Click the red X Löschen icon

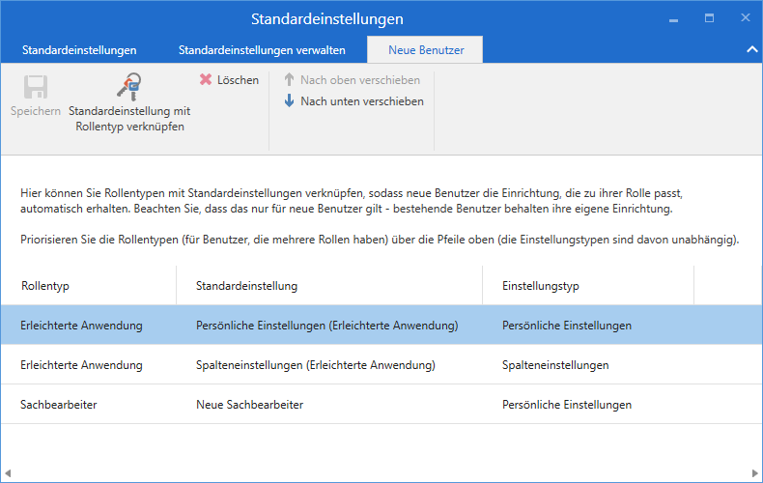(206, 79)
